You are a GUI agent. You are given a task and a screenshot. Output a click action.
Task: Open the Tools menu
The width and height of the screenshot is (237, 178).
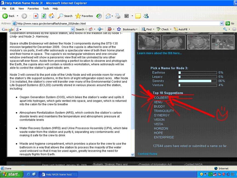coord(46,9)
